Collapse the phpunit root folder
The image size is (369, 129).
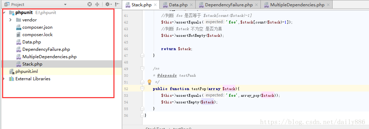click(4, 13)
